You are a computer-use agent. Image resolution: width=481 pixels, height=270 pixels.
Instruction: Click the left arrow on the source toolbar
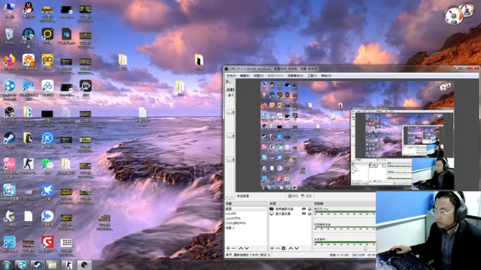click(227, 197)
